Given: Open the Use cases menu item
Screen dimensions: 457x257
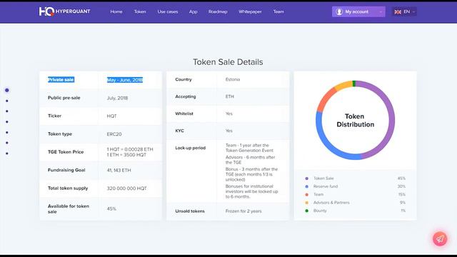Looking at the screenshot, I should (168, 11).
